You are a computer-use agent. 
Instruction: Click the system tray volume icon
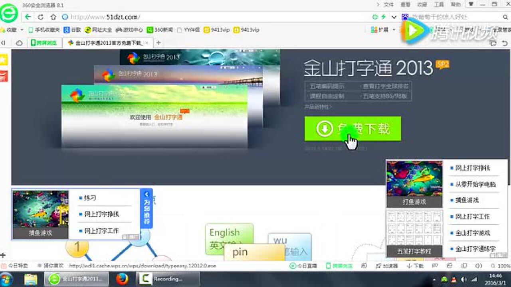463,279
